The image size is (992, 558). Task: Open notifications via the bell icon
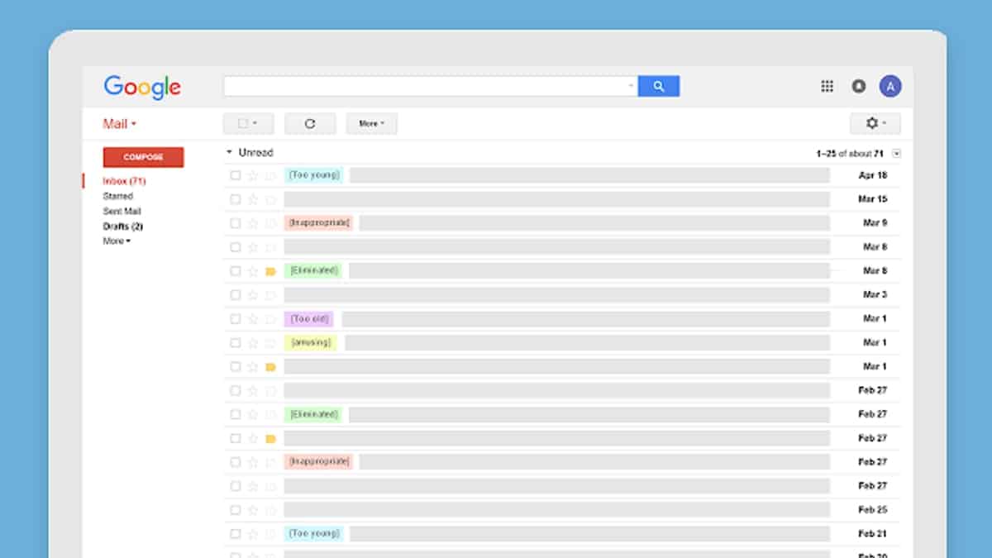[860, 85]
